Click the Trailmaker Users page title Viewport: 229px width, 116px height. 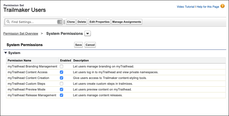coord(24,10)
